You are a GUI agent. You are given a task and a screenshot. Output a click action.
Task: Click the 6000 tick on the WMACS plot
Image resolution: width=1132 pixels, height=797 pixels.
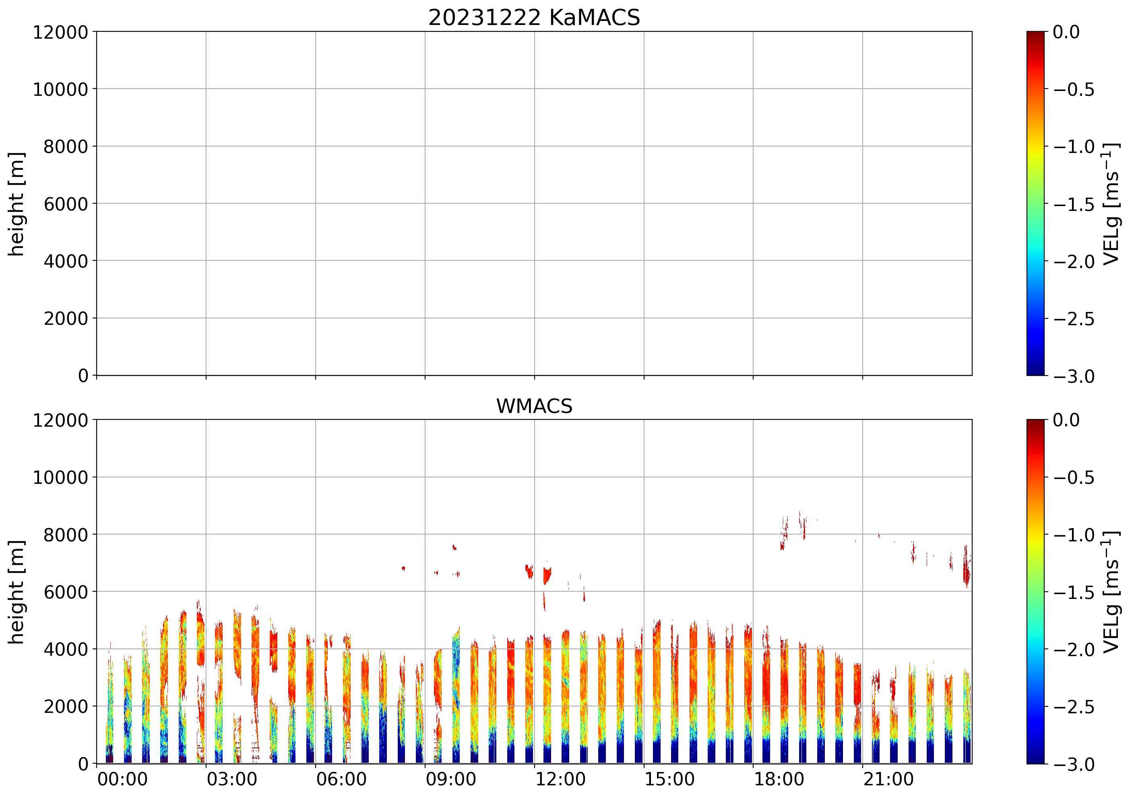click(66, 592)
